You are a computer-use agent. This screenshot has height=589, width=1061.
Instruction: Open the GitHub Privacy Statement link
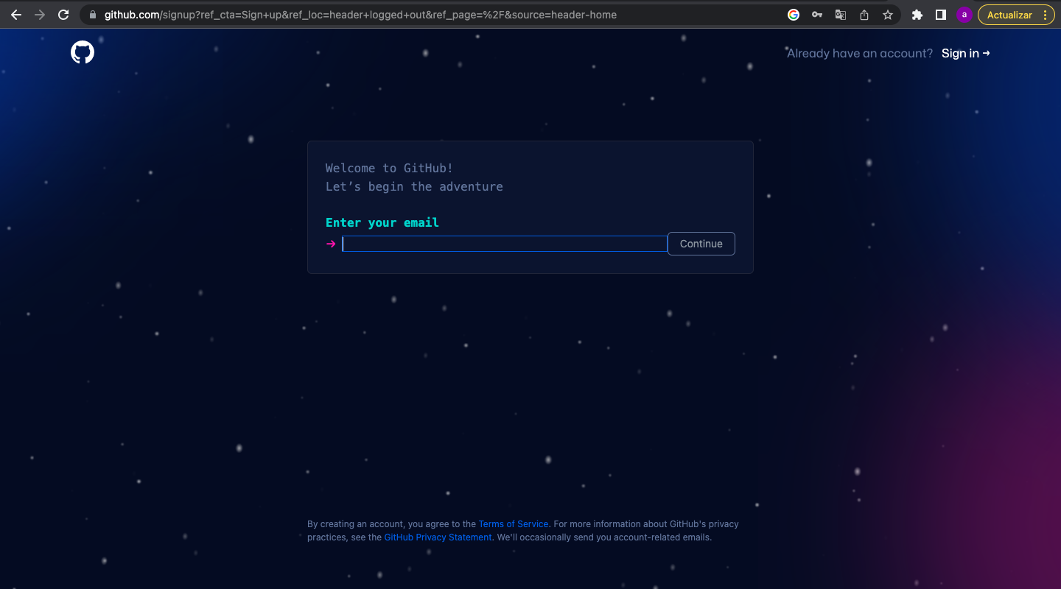click(x=438, y=537)
